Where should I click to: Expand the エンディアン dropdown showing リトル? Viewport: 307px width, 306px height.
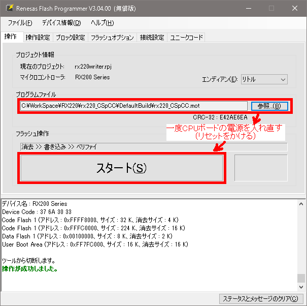264,79
